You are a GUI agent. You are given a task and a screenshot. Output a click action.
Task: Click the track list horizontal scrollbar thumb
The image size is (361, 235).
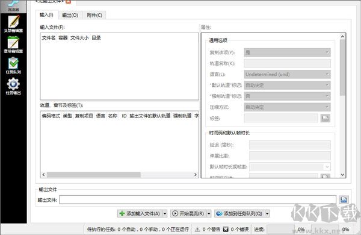[x=94, y=175]
